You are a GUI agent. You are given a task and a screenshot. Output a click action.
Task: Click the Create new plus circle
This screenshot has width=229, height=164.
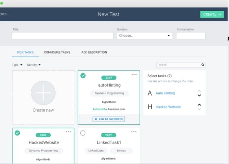tap(43, 93)
